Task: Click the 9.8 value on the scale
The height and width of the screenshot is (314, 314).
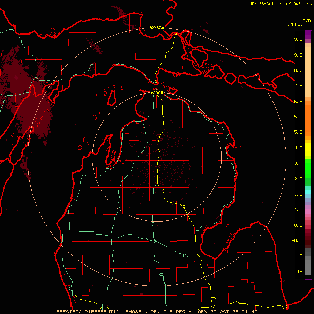Action: (298, 39)
